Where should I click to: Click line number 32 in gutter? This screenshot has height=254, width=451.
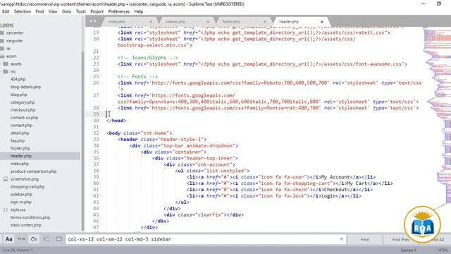click(96, 133)
